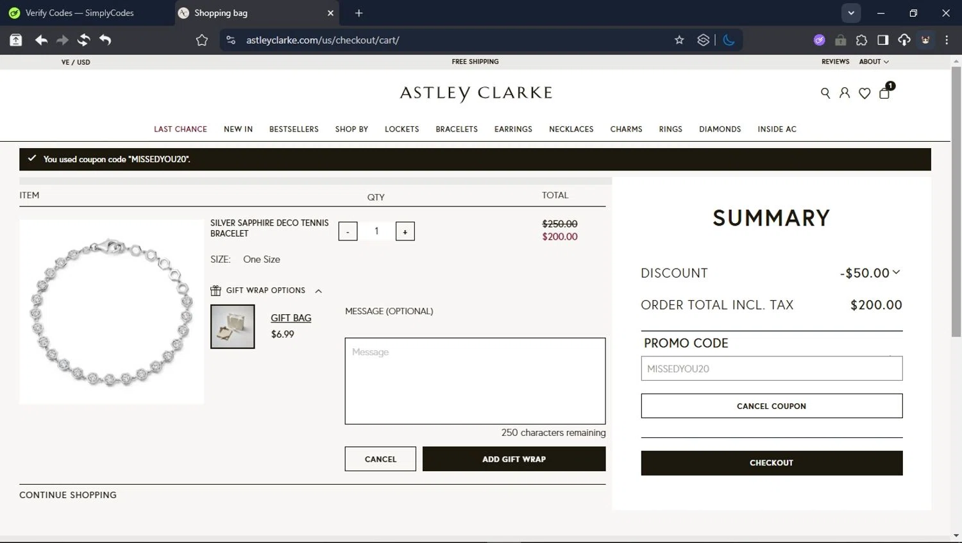Screen dimensions: 962x543
Task: Click the CHECKOUT button
Action: point(772,463)
